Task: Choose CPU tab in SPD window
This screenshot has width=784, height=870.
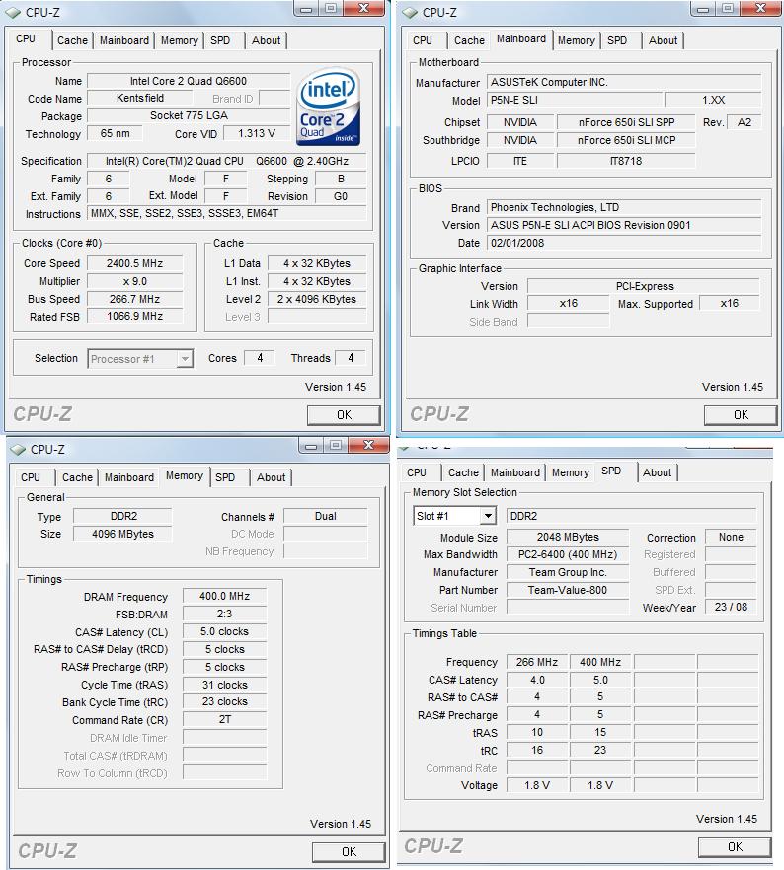Action: click(417, 472)
